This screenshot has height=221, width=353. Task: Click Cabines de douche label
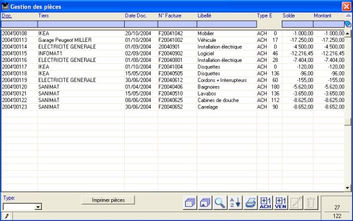(x=218, y=100)
